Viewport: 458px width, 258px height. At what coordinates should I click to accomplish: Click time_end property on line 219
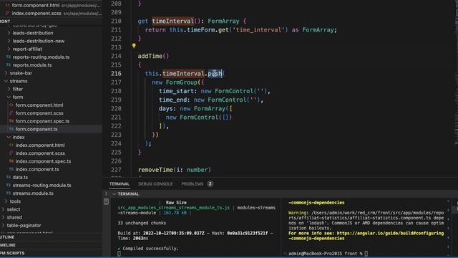[172, 100]
